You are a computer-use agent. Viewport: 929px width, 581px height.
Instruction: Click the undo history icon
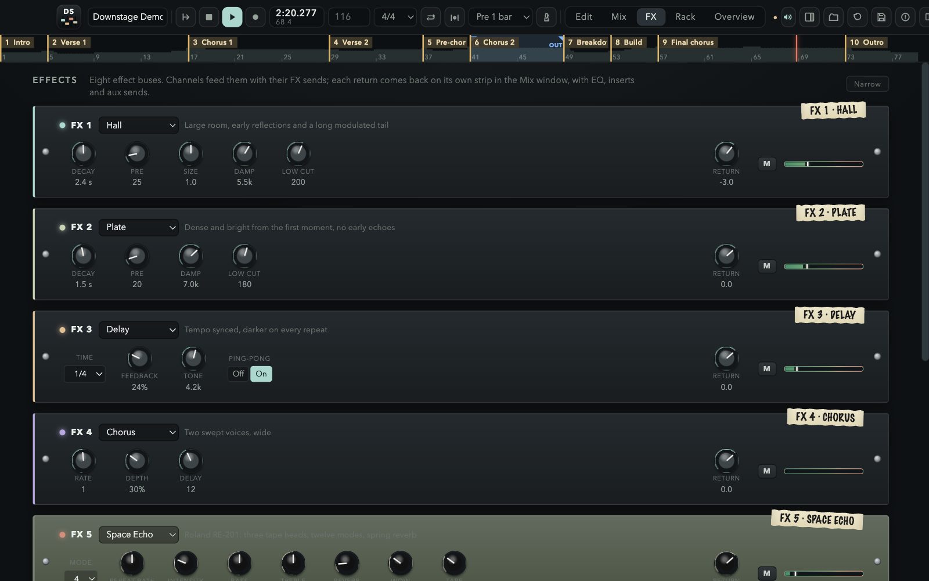coord(857,17)
